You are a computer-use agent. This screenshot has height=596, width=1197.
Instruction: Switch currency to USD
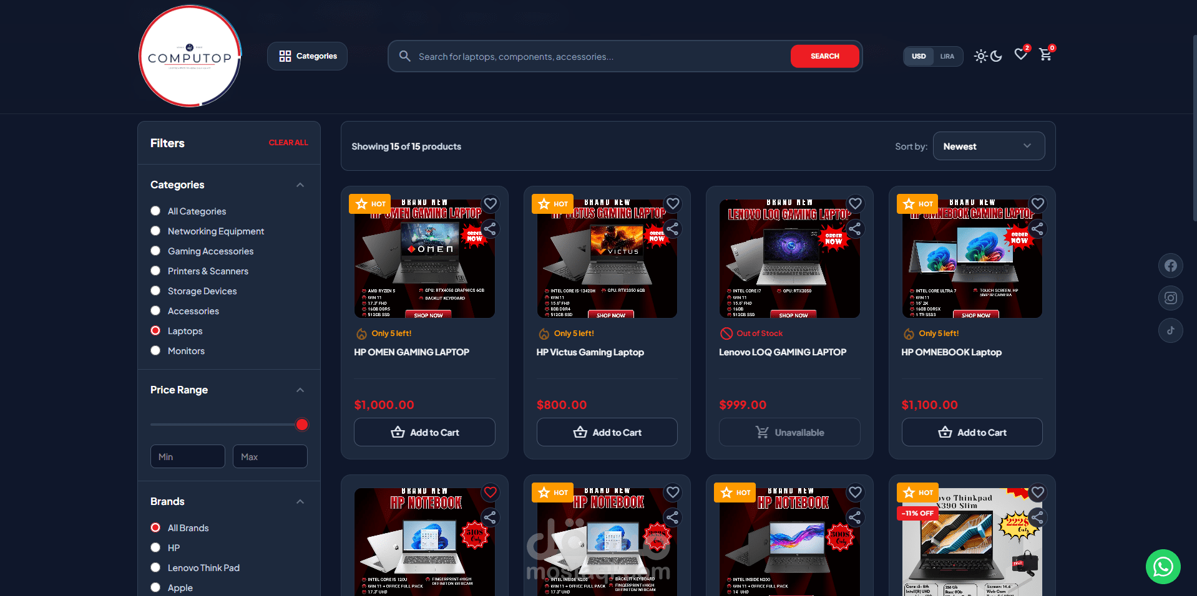tap(919, 56)
